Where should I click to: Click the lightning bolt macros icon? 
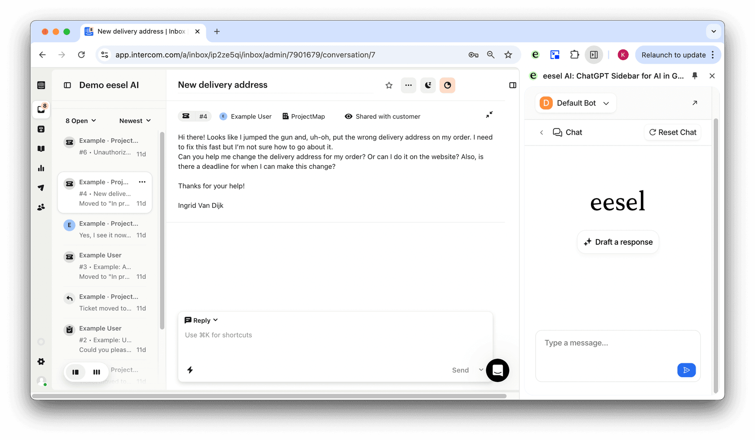[x=190, y=370]
